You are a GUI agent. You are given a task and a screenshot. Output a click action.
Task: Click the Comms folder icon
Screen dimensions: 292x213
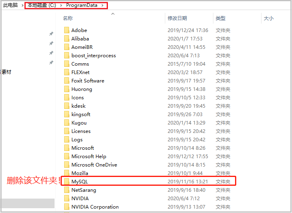click(x=67, y=64)
